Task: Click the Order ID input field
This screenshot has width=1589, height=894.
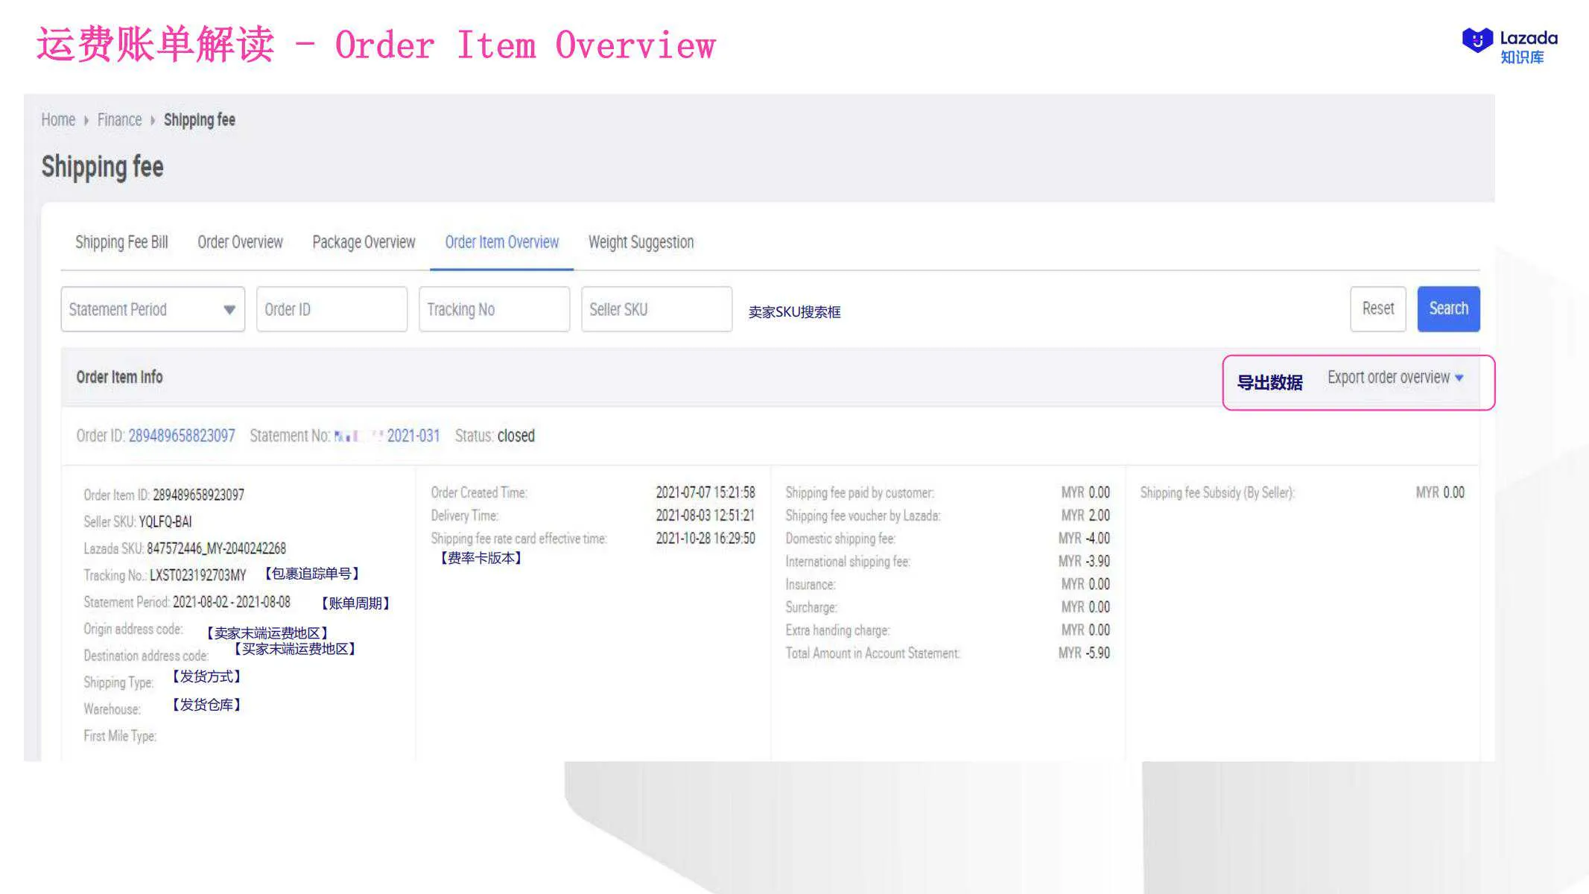Action: tap(332, 308)
